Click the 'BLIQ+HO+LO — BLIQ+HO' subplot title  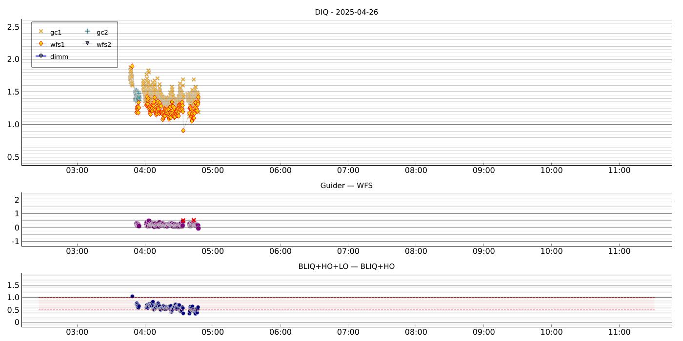point(346,266)
